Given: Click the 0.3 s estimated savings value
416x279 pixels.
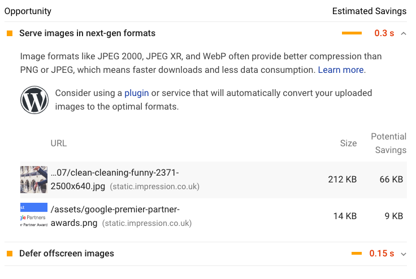Looking at the screenshot, I should pos(384,33).
